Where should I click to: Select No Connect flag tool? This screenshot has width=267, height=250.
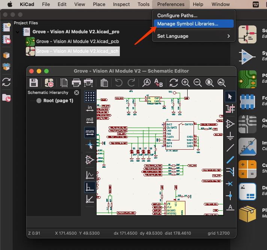point(230,184)
